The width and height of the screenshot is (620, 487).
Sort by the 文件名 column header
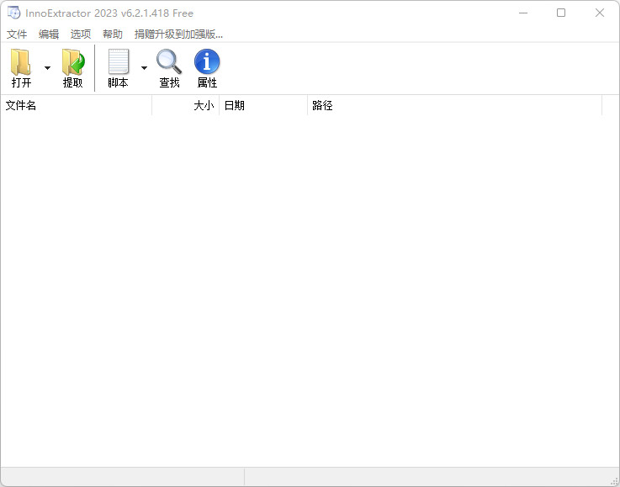(77, 105)
